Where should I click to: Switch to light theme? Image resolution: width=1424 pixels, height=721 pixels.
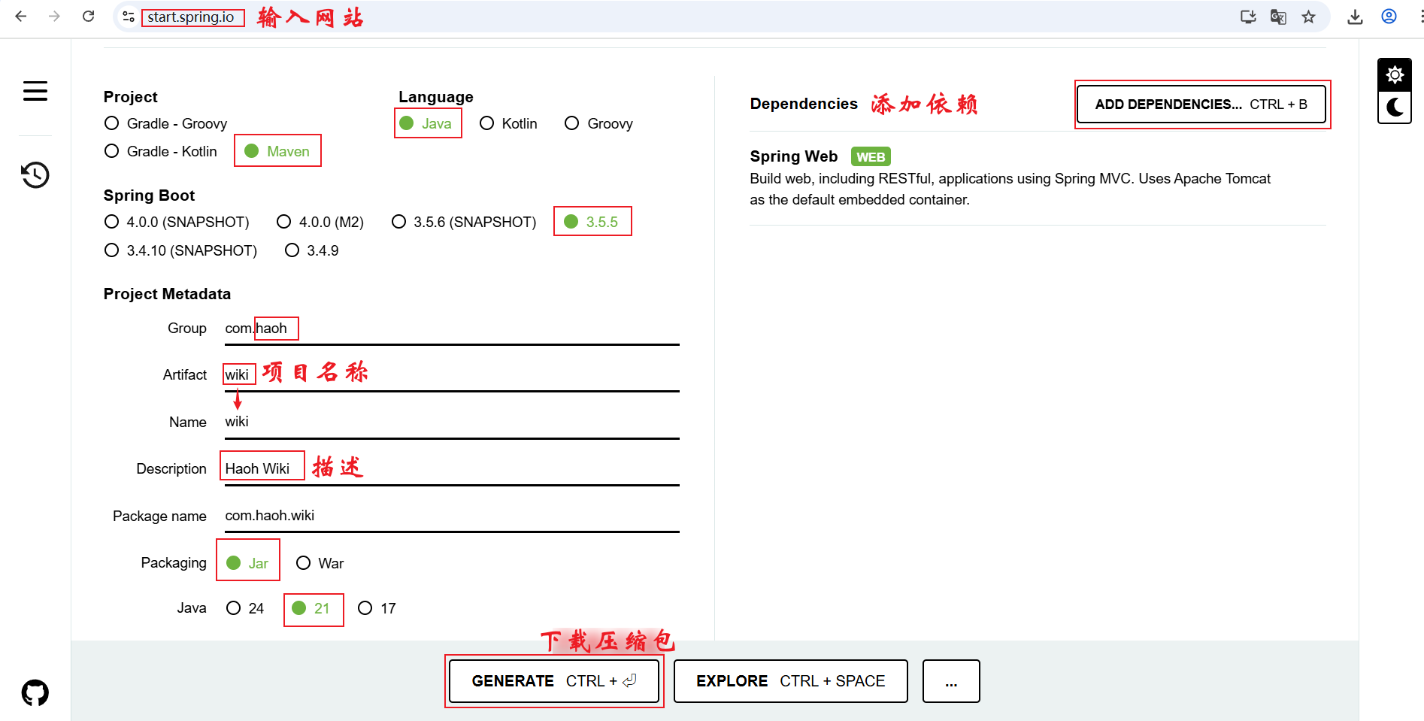1395,74
